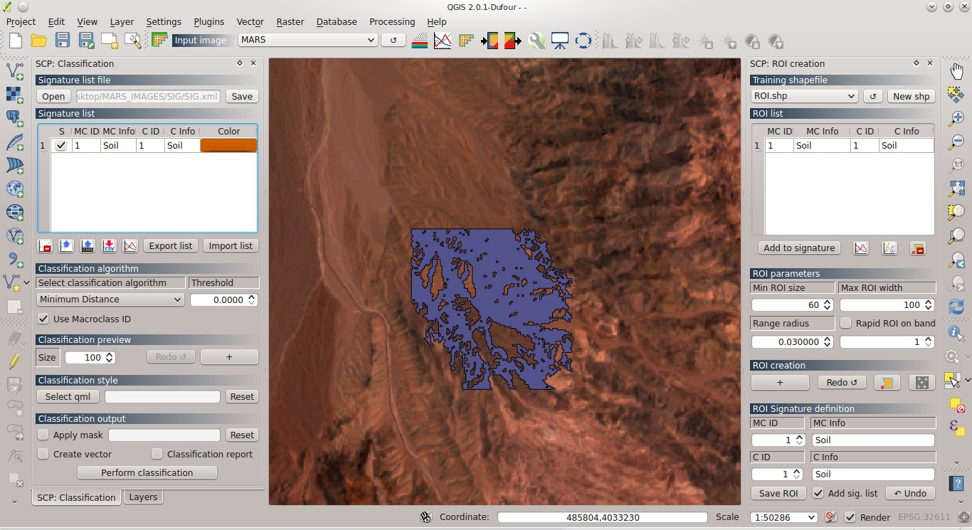The width and height of the screenshot is (972, 530).
Task: Open the classification algorithm dropdown
Action: (x=110, y=299)
